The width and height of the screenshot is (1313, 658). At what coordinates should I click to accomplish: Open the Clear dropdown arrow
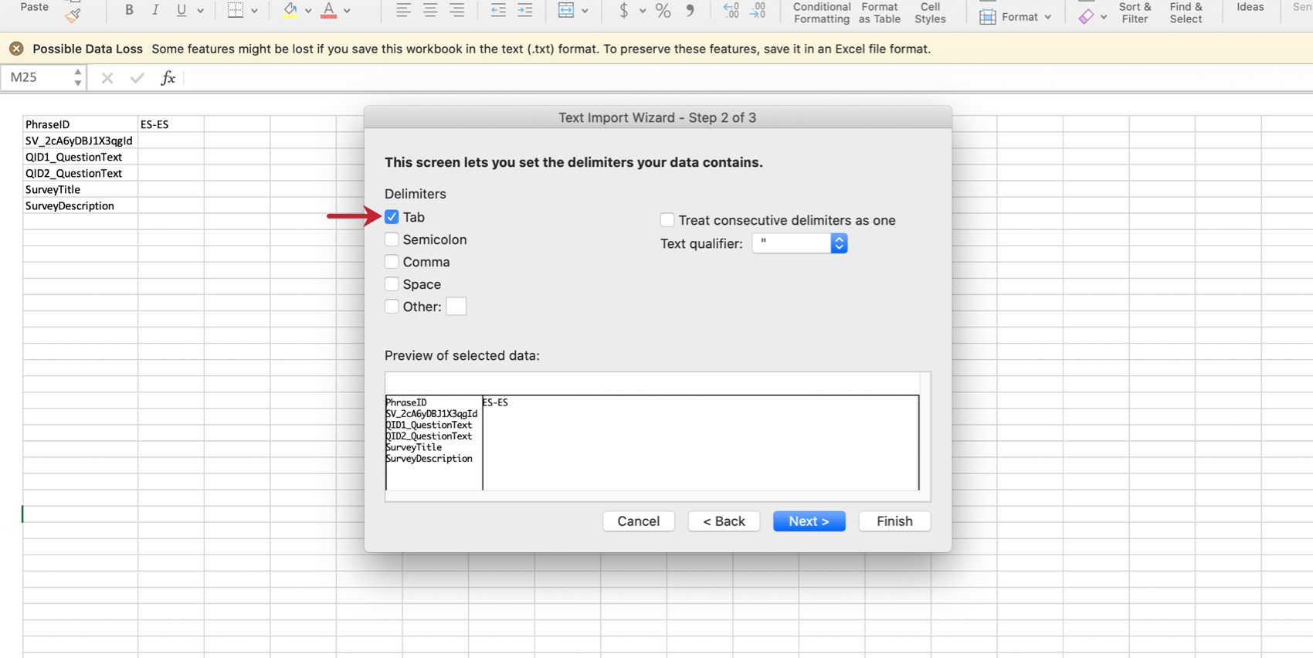coord(1104,17)
